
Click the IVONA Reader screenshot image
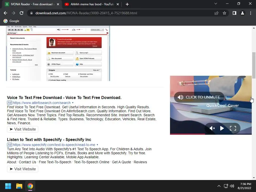[58, 53]
